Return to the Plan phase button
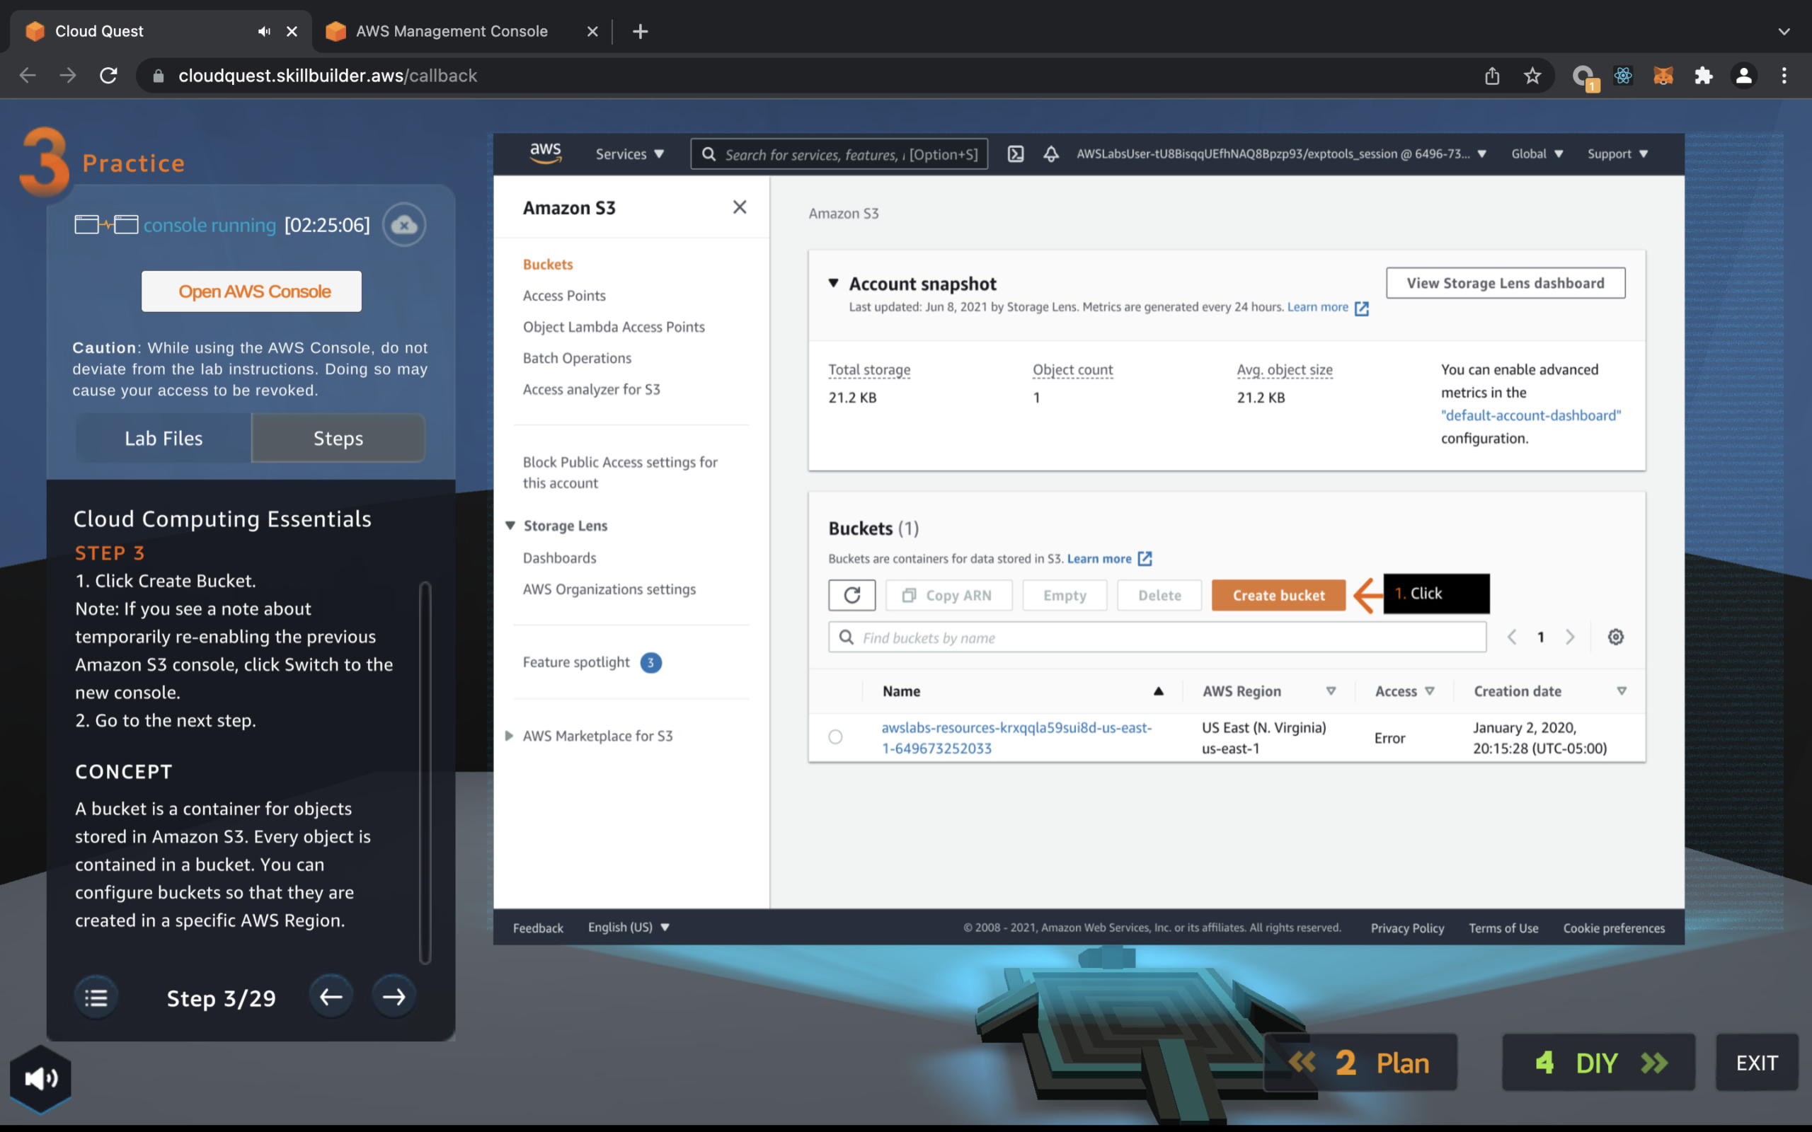The width and height of the screenshot is (1812, 1132). point(1360,1062)
